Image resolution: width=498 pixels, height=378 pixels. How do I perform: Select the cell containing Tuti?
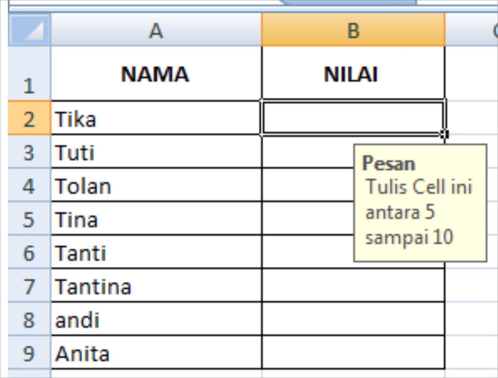(x=156, y=152)
